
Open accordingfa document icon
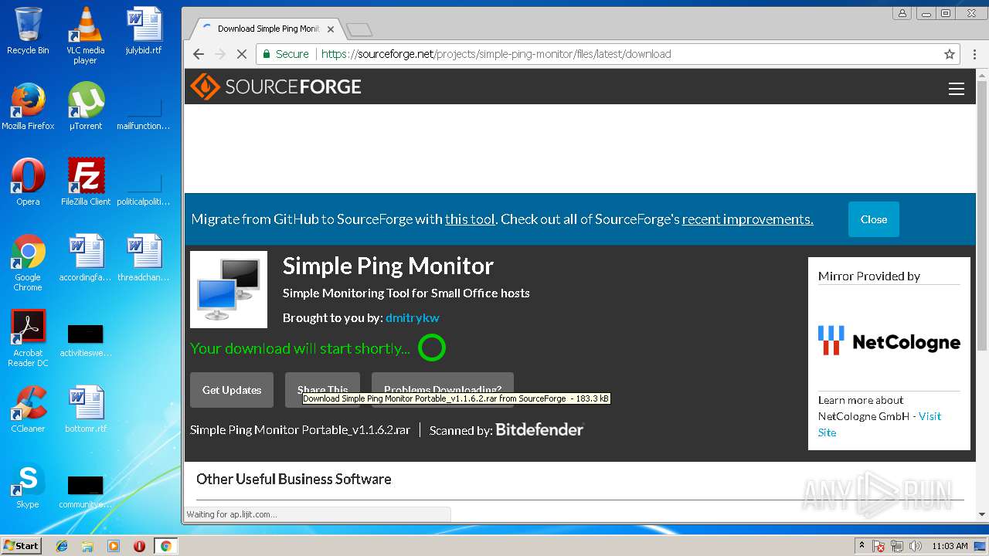(x=85, y=258)
